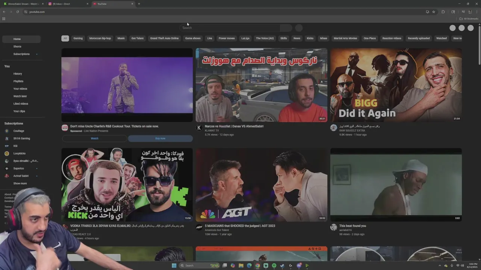The height and width of the screenshot is (270, 481).
Task: Expand Show more in Subscriptions list
Action: tap(21, 183)
